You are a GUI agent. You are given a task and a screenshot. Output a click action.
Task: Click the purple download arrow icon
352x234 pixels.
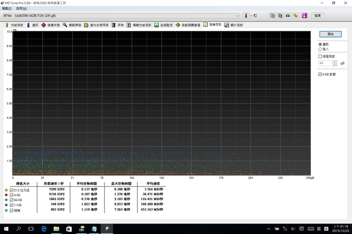(x=304, y=15)
